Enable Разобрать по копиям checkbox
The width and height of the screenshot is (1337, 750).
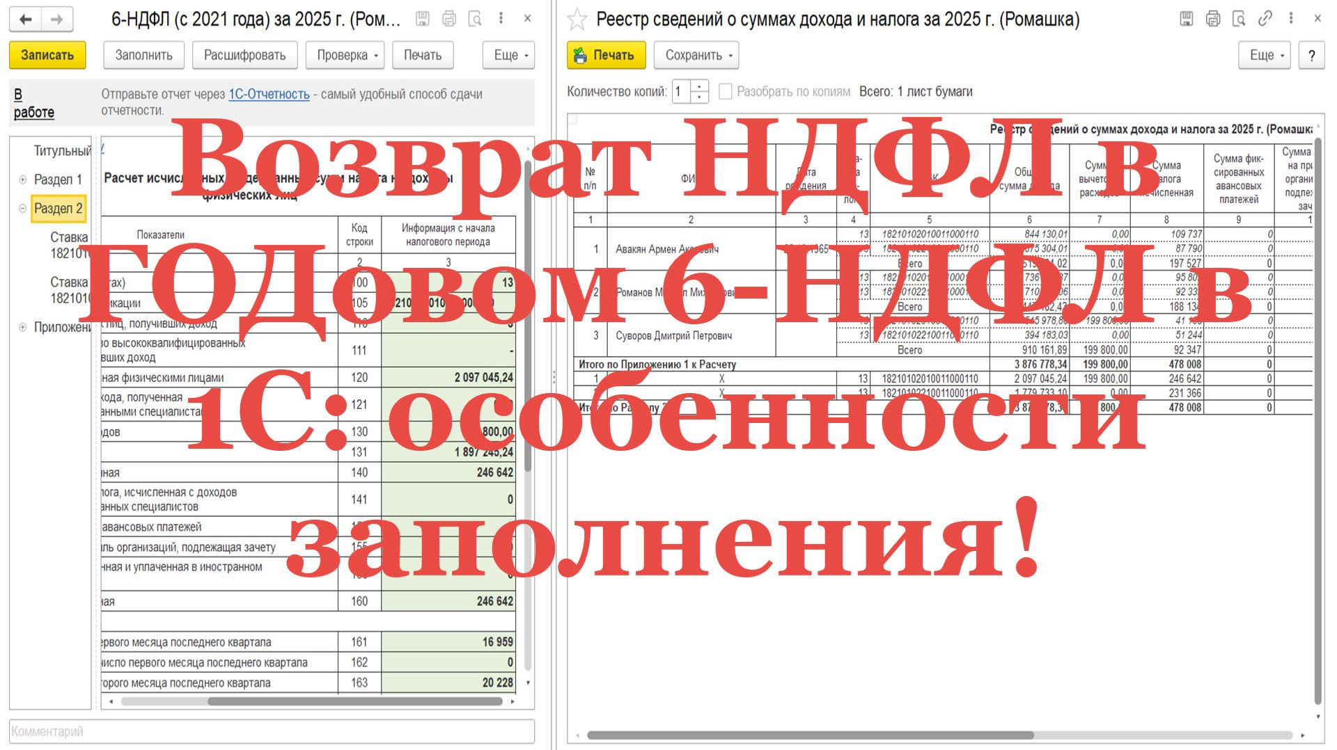click(725, 91)
